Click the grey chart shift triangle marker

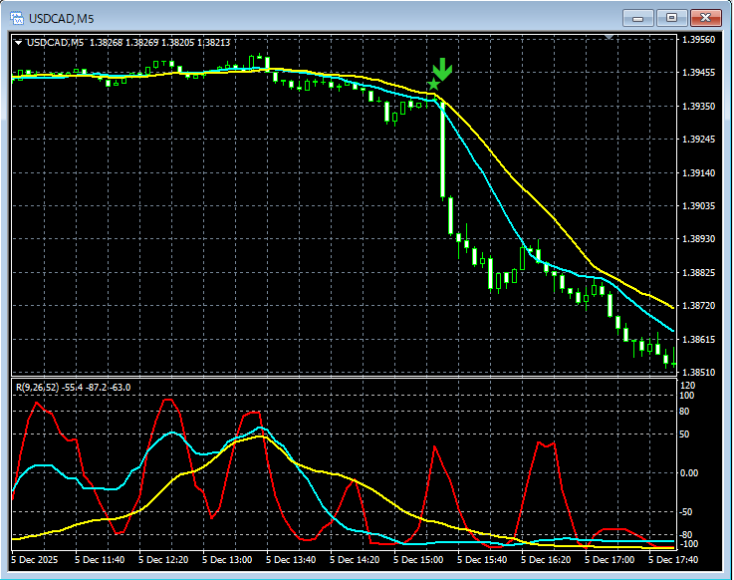tap(610, 38)
